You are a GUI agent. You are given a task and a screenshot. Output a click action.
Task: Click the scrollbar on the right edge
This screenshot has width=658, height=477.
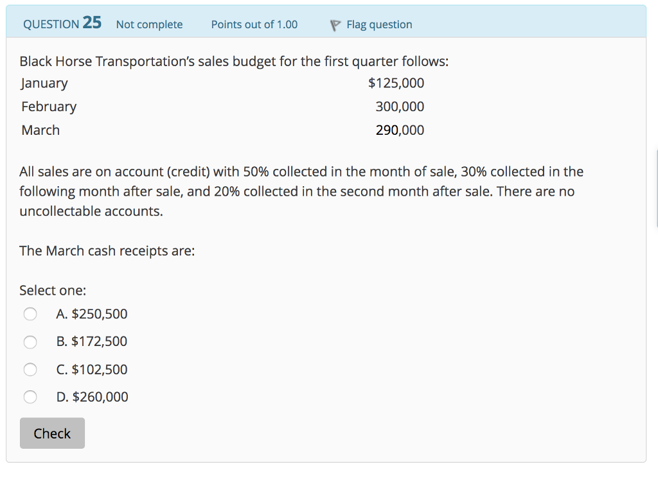tap(656, 189)
